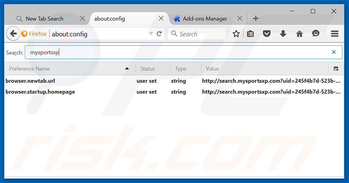Switch to the New Tab Search tab

(44, 19)
